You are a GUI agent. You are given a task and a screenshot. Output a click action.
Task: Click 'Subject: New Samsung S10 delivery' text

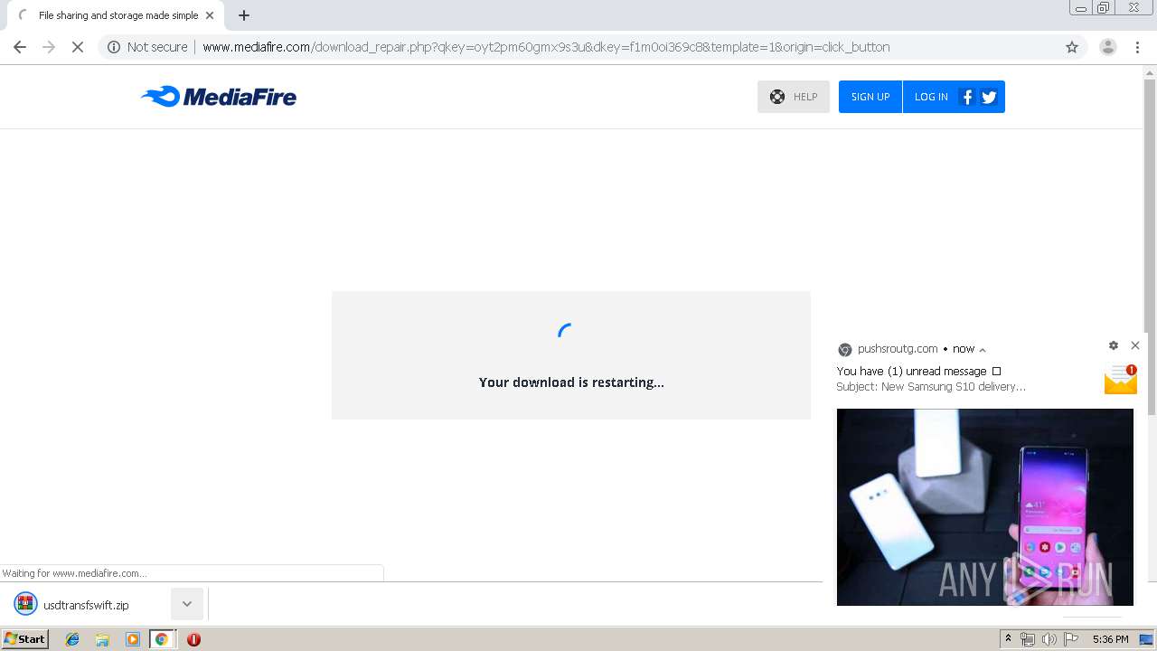click(931, 387)
